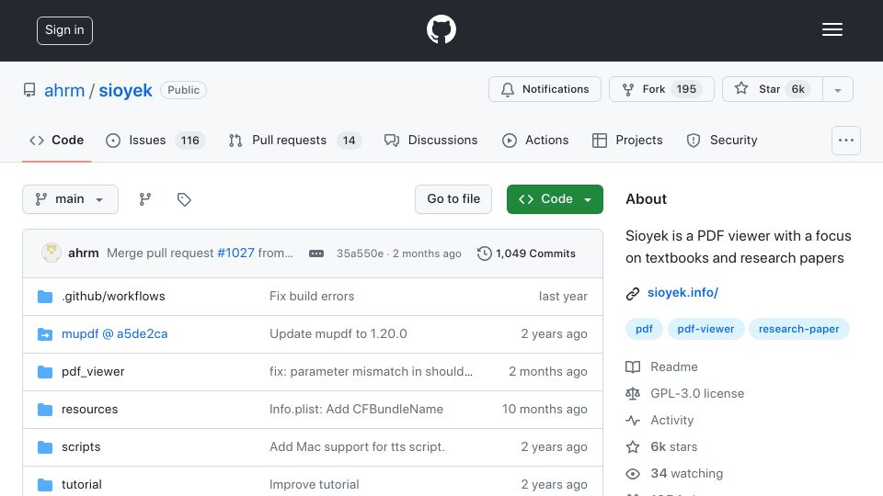Image resolution: width=883 pixels, height=496 pixels.
Task: Click the 195 fork count badge
Action: (x=686, y=89)
